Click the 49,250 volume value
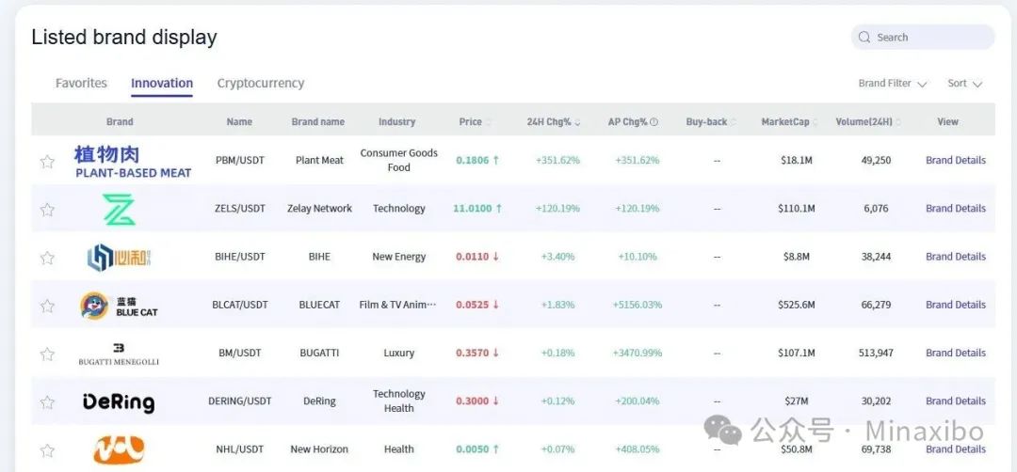1017x472 pixels. [877, 161]
